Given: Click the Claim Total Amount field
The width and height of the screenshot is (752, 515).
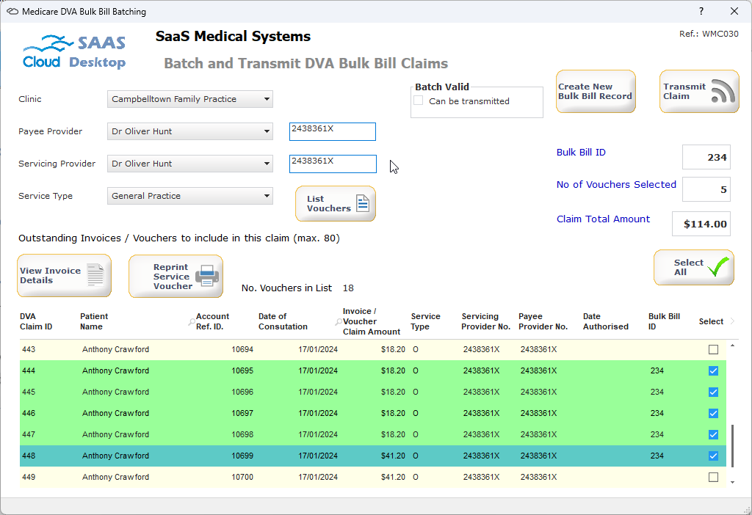Looking at the screenshot, I should 701,224.
